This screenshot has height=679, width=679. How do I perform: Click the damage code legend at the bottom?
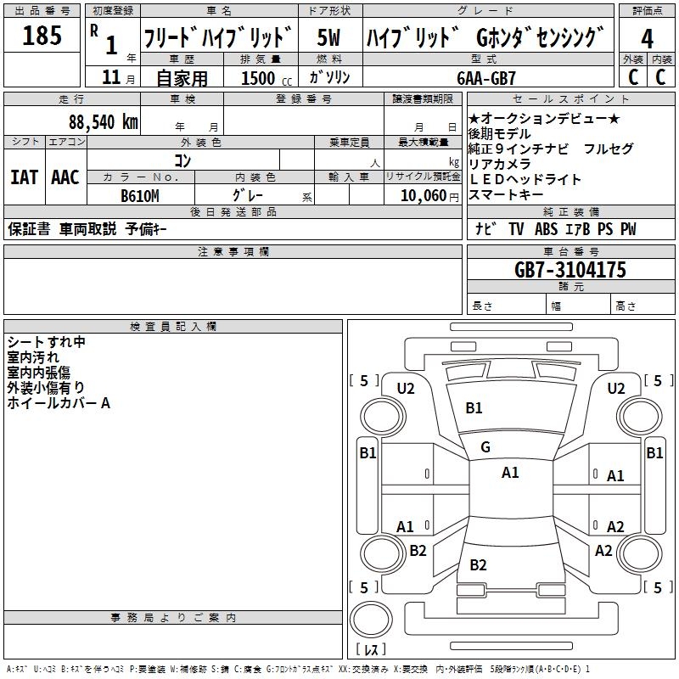pyautogui.click(x=298, y=669)
